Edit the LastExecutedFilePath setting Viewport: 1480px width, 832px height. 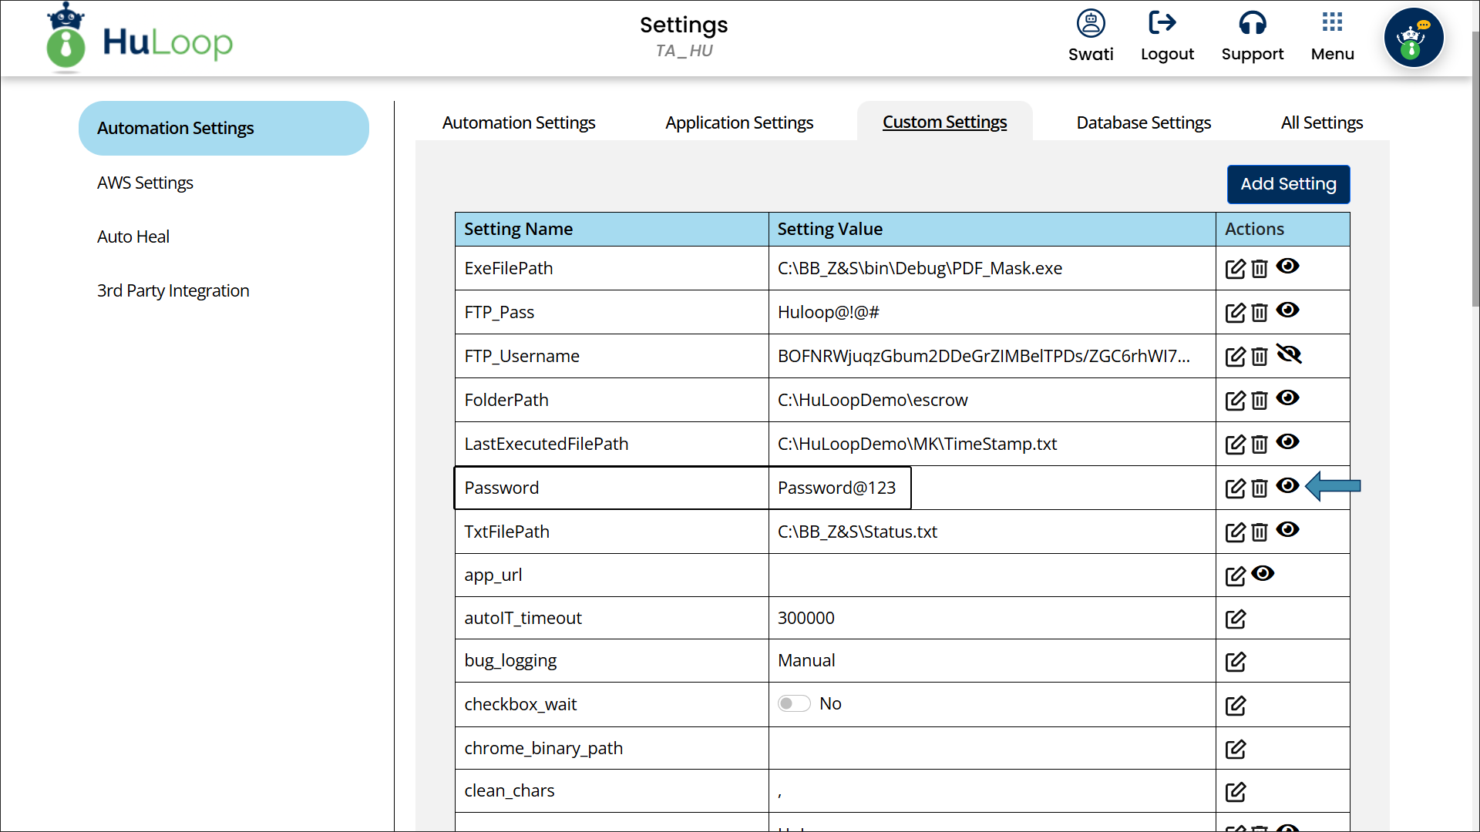[1235, 445]
